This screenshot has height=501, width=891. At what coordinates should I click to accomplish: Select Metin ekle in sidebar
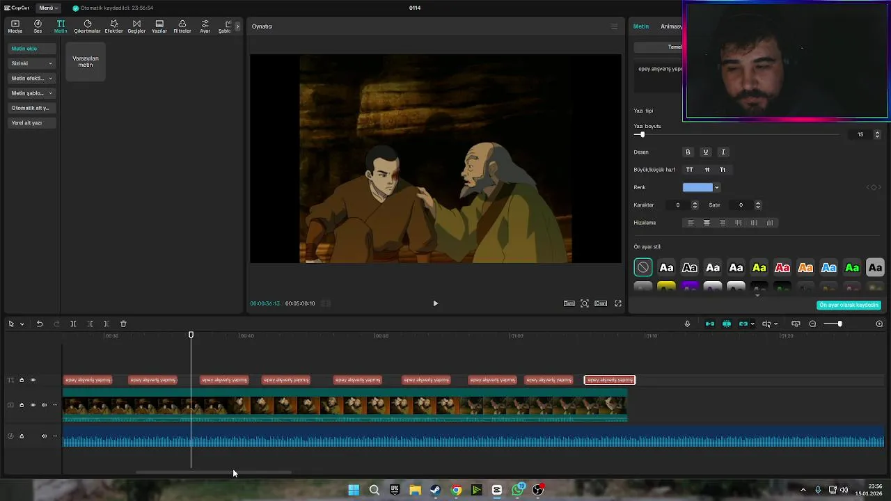(x=32, y=49)
